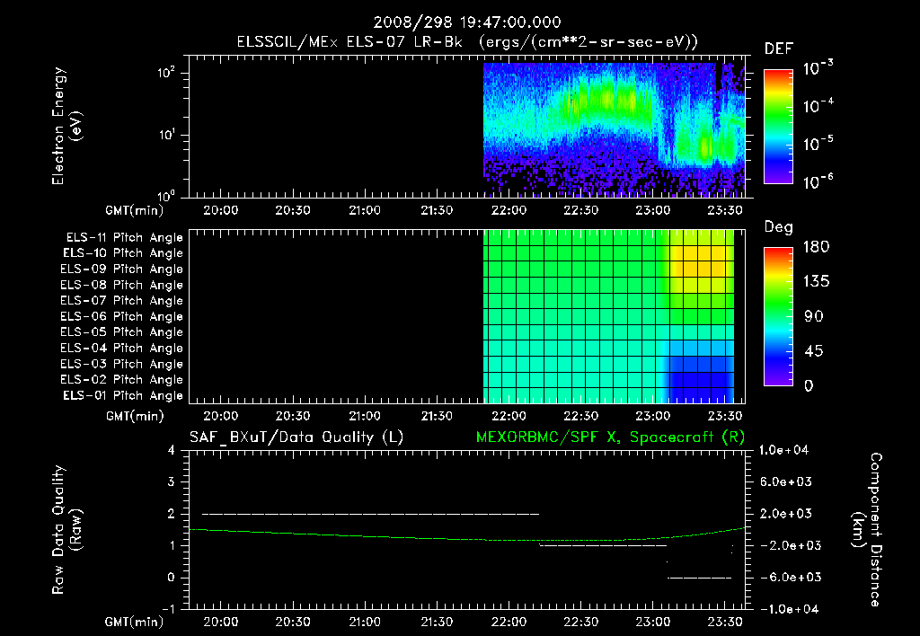Click the 45 tick on Deg scale

(814, 351)
